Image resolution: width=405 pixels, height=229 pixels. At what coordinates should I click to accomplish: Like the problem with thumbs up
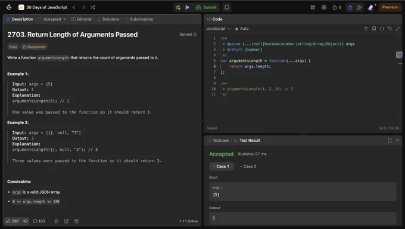pos(13,221)
